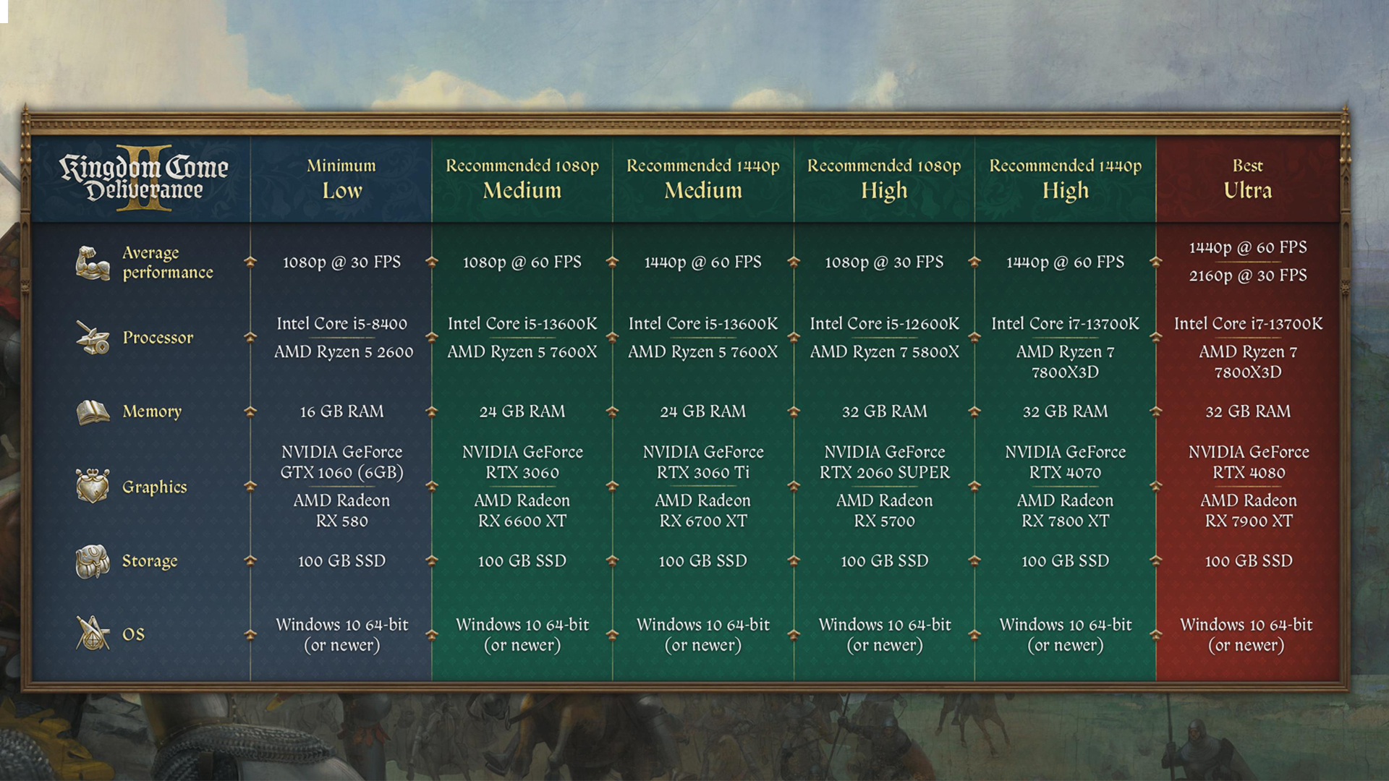Click NVIDIA GeForce RTX 4070 text

click(1066, 462)
